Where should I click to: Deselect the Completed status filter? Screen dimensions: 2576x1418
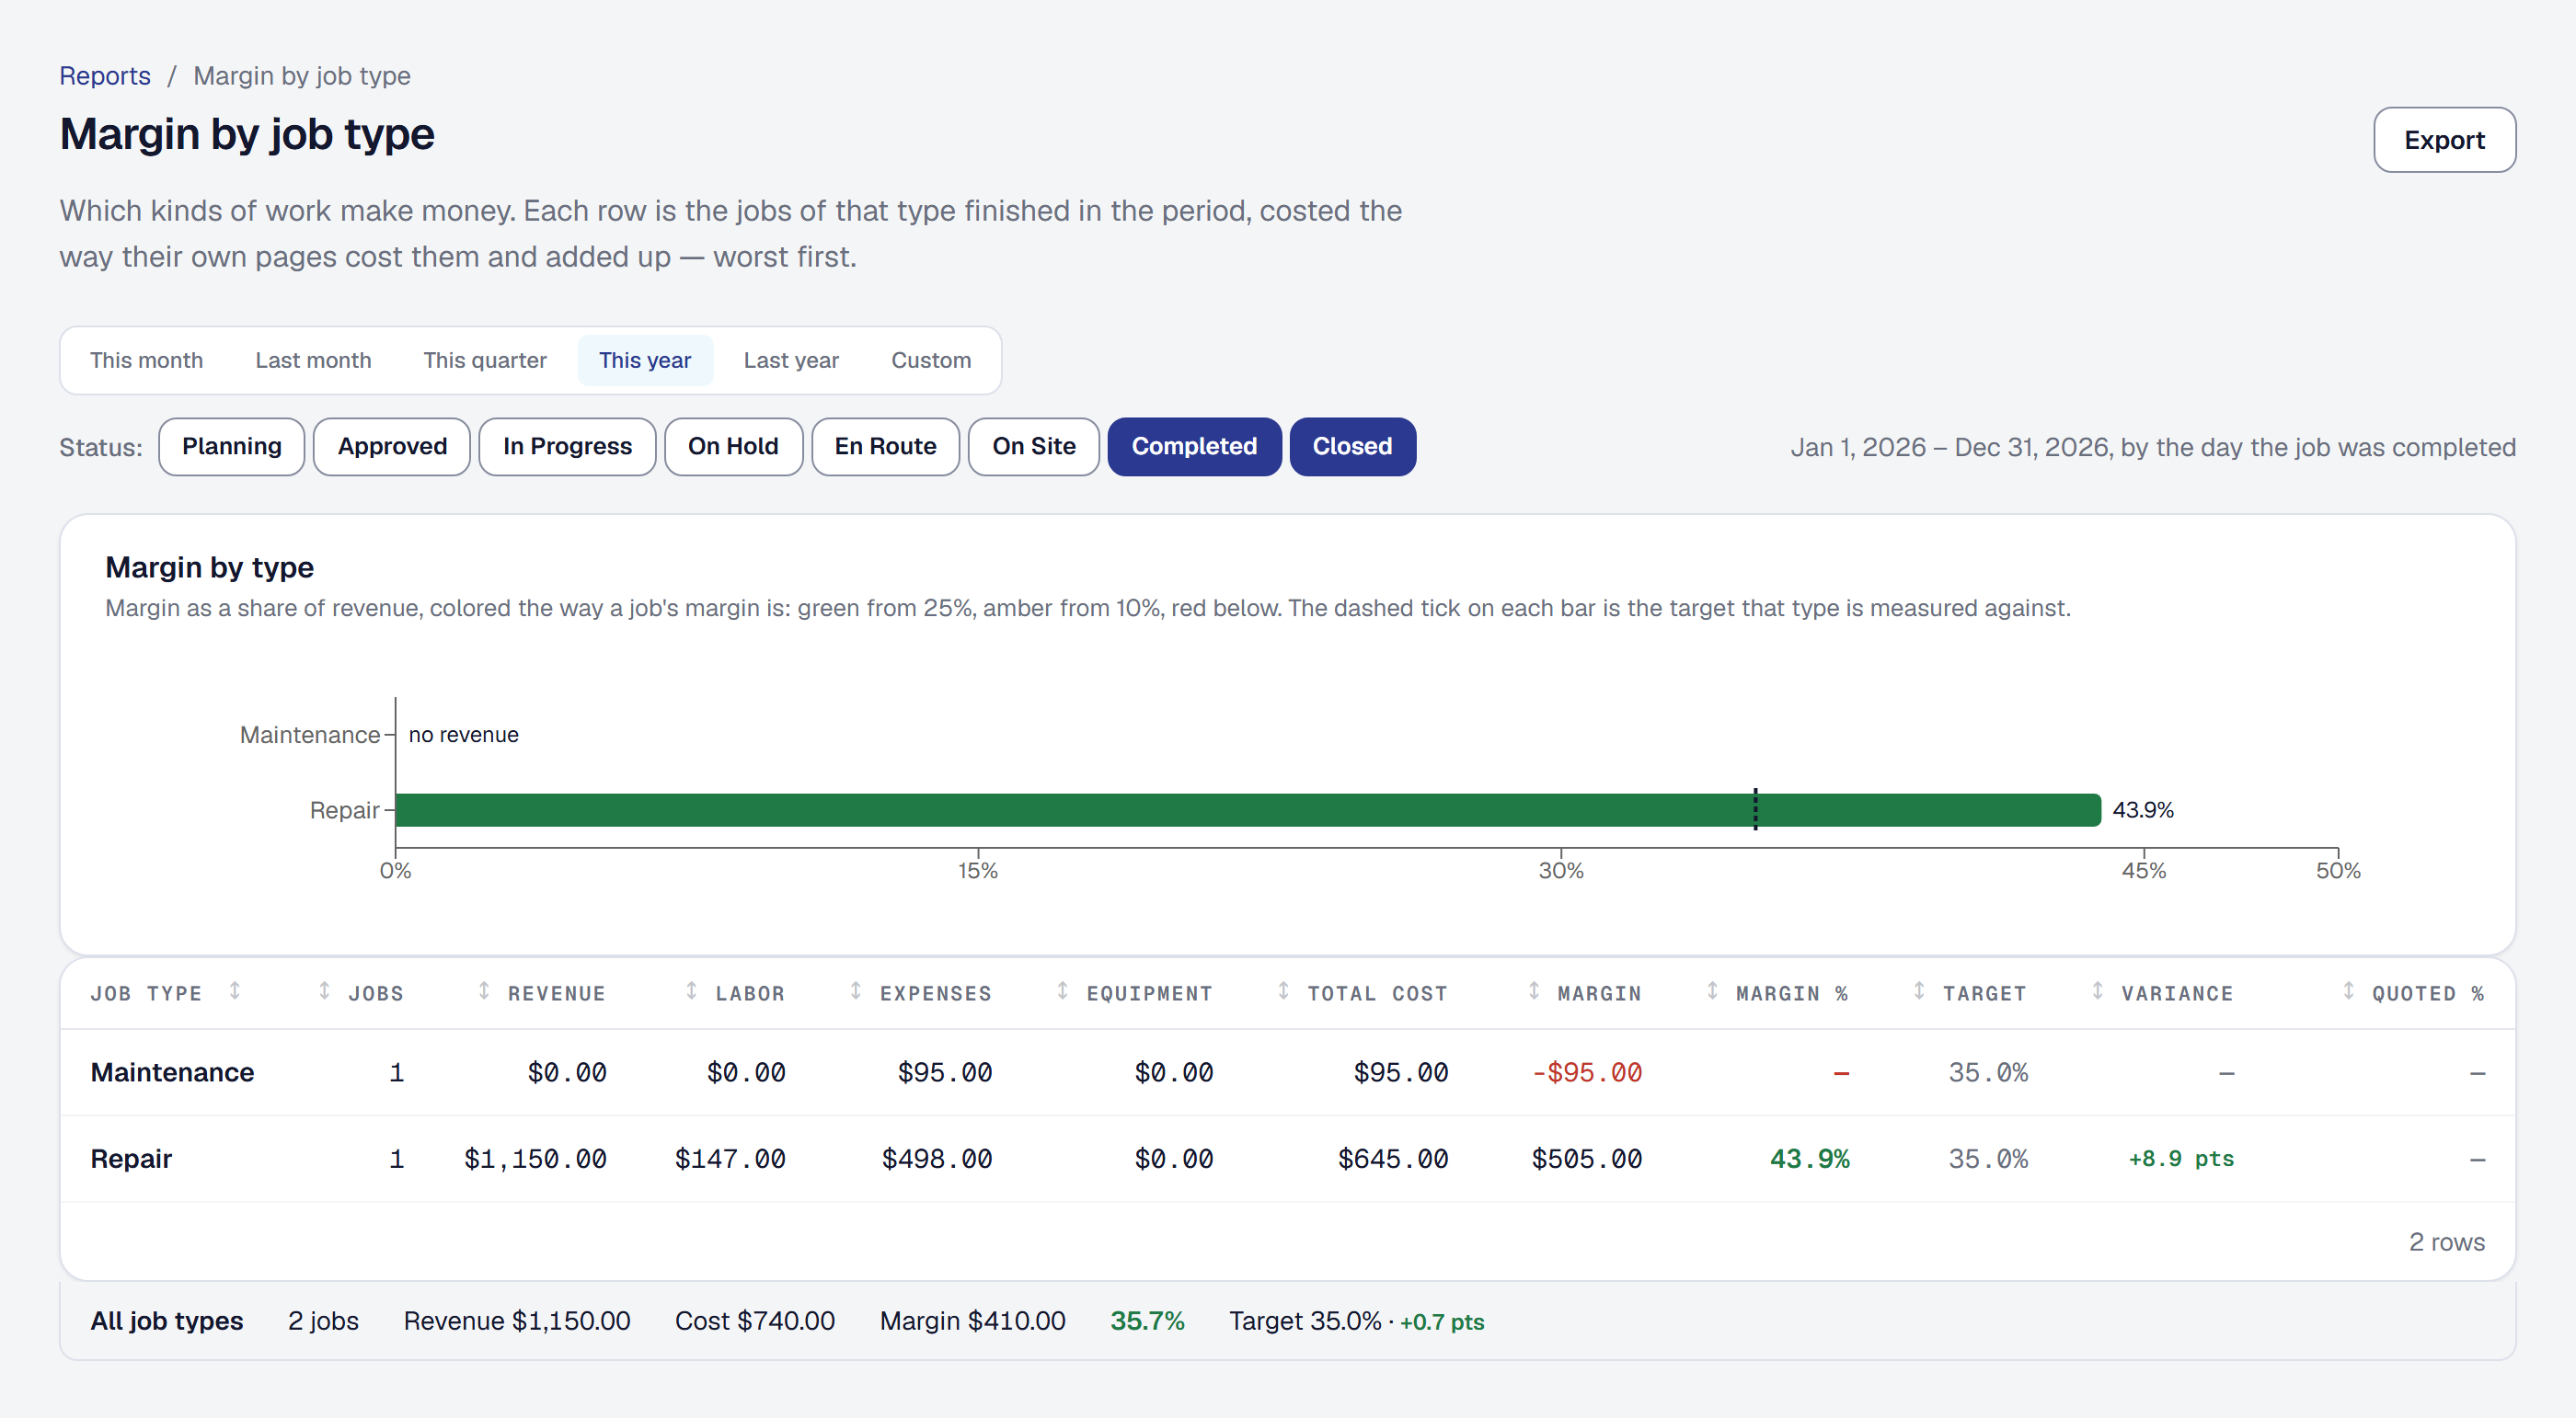click(1194, 447)
